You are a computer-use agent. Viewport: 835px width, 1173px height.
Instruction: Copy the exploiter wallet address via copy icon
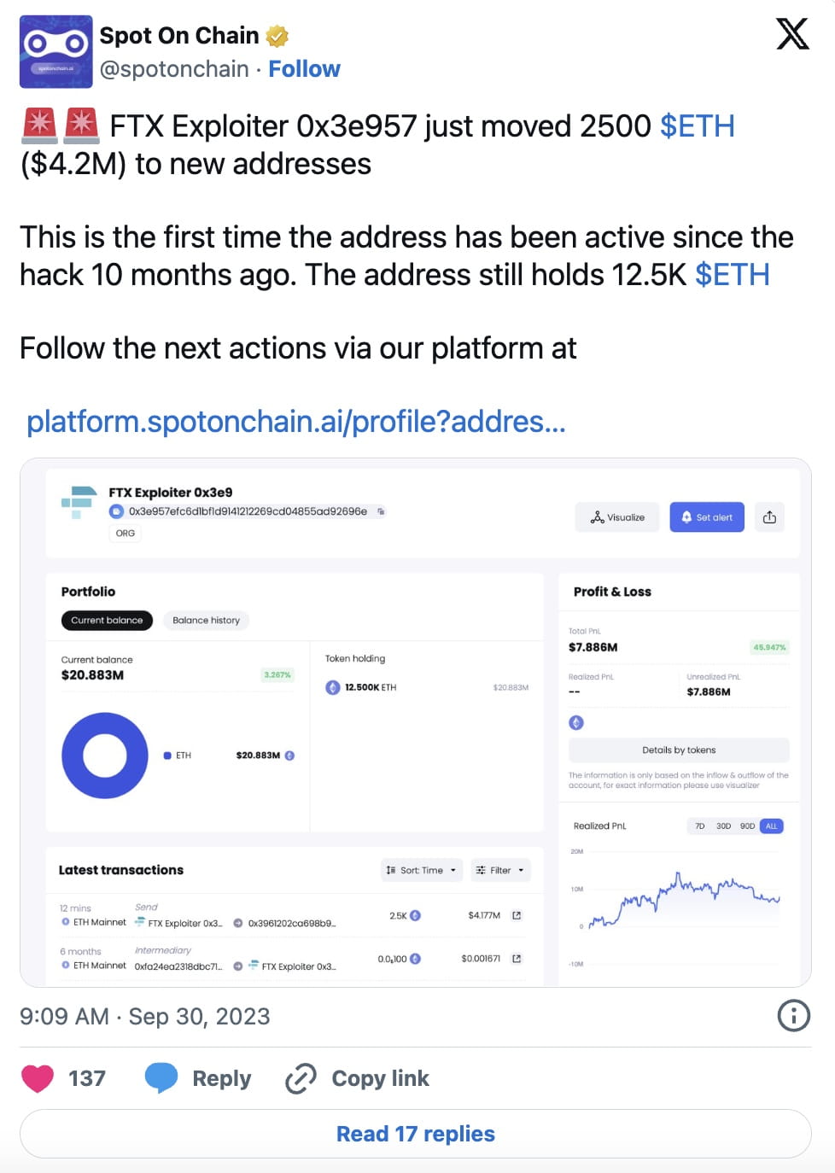(379, 511)
